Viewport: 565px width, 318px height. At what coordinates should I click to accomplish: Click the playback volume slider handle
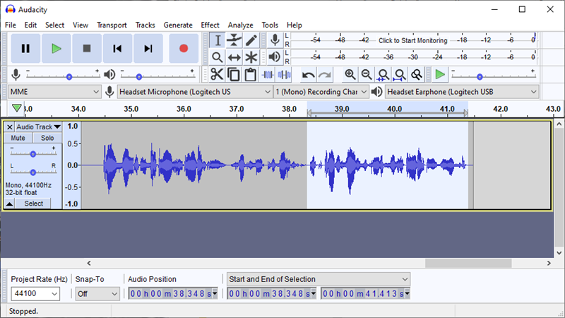click(x=139, y=77)
